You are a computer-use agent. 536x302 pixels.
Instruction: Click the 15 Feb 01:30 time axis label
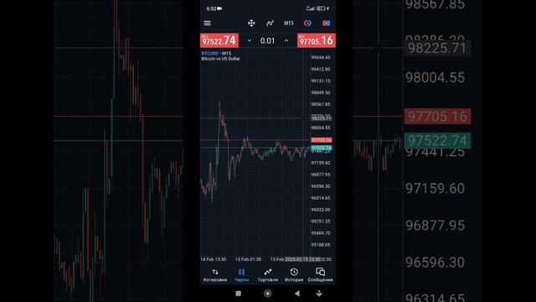pyautogui.click(x=248, y=259)
